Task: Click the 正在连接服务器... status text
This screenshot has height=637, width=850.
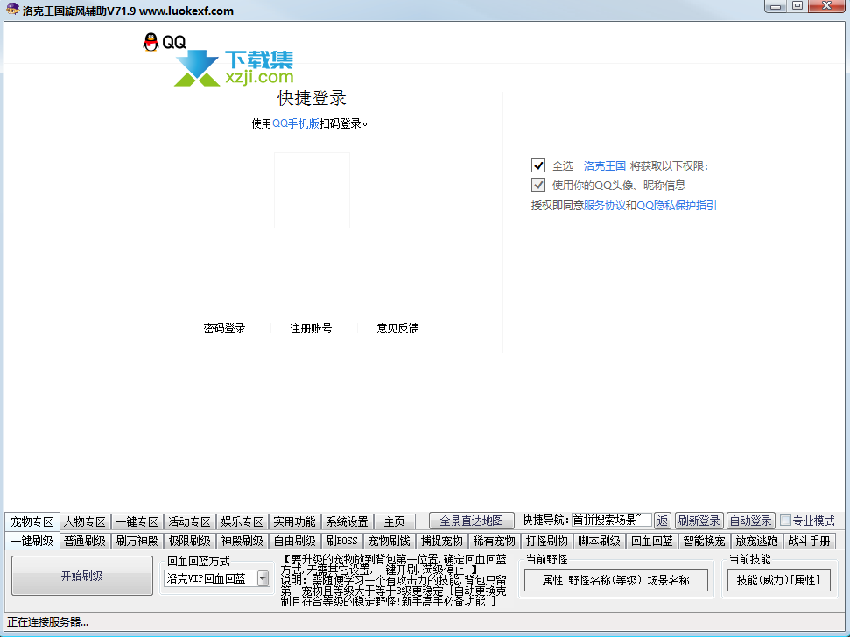Action: [47, 622]
